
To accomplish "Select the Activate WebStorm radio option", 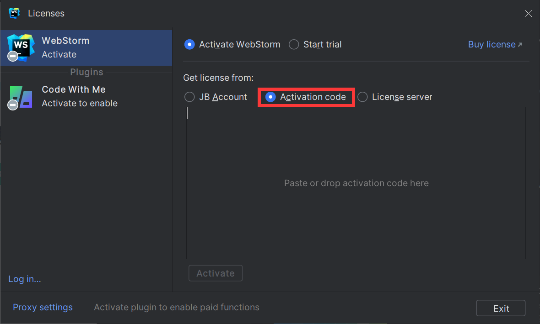I will [189, 45].
